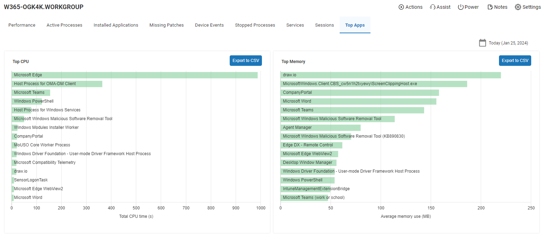This screenshot has height=242, width=541.
Task: Switch to Active Processes tab
Action: click(64, 25)
